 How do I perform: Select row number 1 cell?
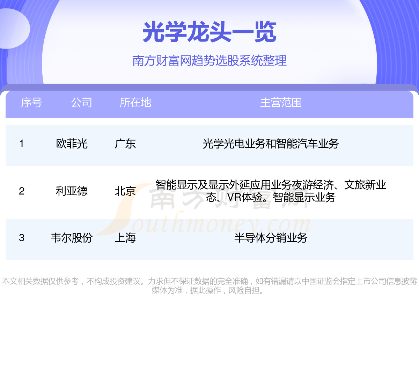click(22, 144)
